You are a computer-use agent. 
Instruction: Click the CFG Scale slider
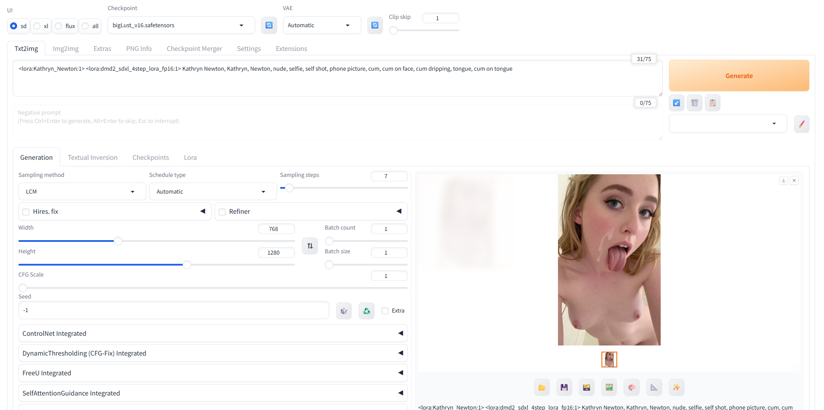213,288
